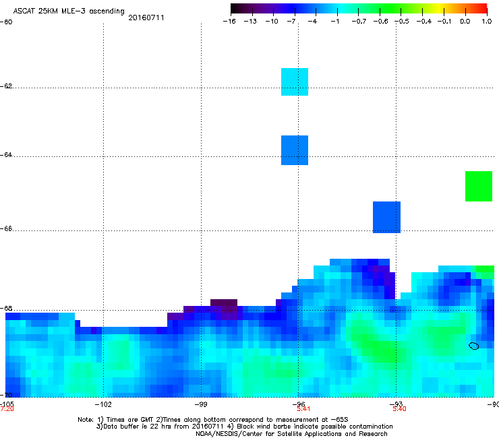Viewport: 499px width, 438px height.
Task: Click the 'Times are GMT' note line
Action: point(213,420)
